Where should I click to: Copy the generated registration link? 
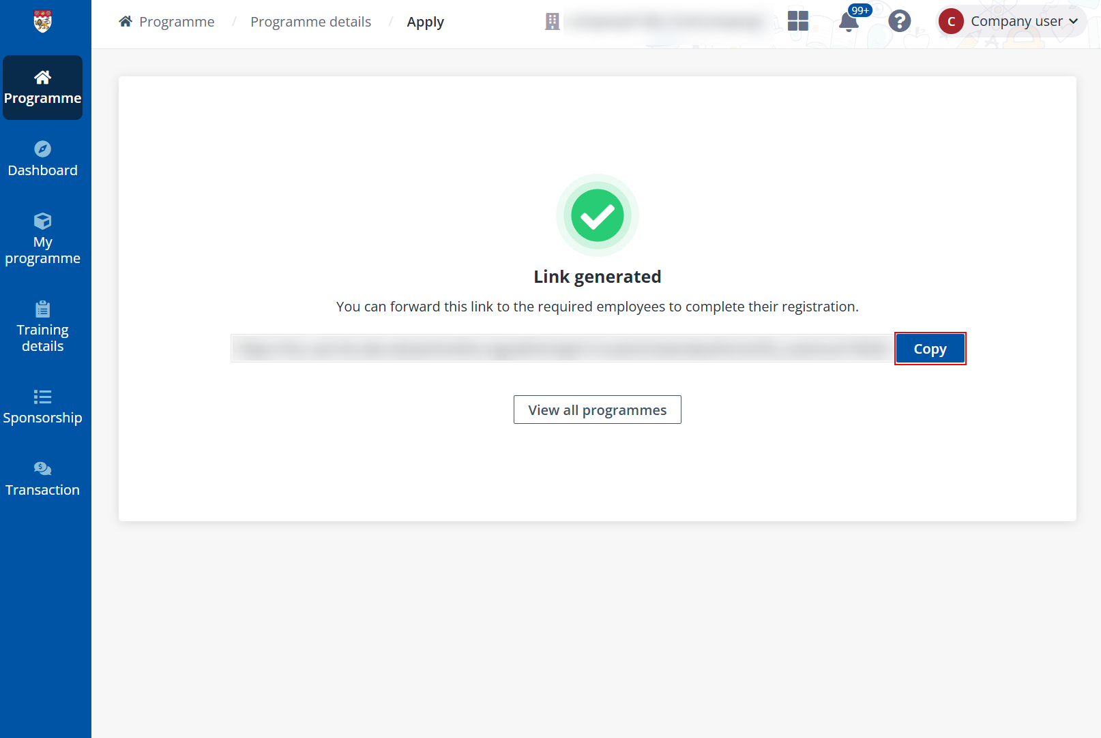pyautogui.click(x=930, y=348)
